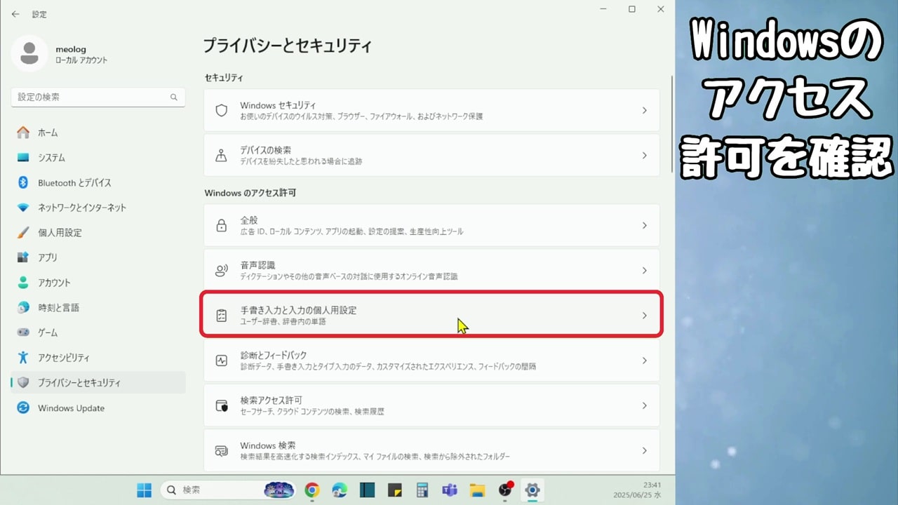Click the taskbar 検索 search box

[229, 490]
